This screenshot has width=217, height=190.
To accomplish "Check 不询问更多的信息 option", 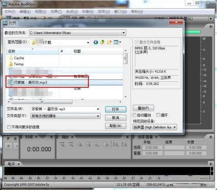I will point(9,127).
